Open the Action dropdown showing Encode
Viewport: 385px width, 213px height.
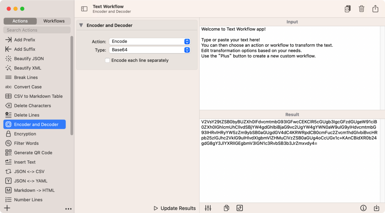coord(150,42)
